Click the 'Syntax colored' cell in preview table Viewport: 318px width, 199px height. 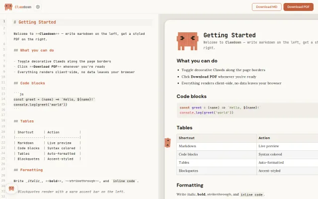270,154
